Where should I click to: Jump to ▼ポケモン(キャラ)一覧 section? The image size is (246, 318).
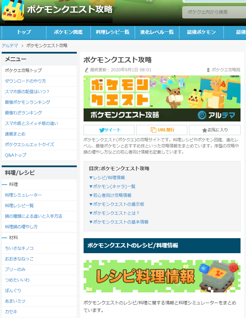[112, 187]
